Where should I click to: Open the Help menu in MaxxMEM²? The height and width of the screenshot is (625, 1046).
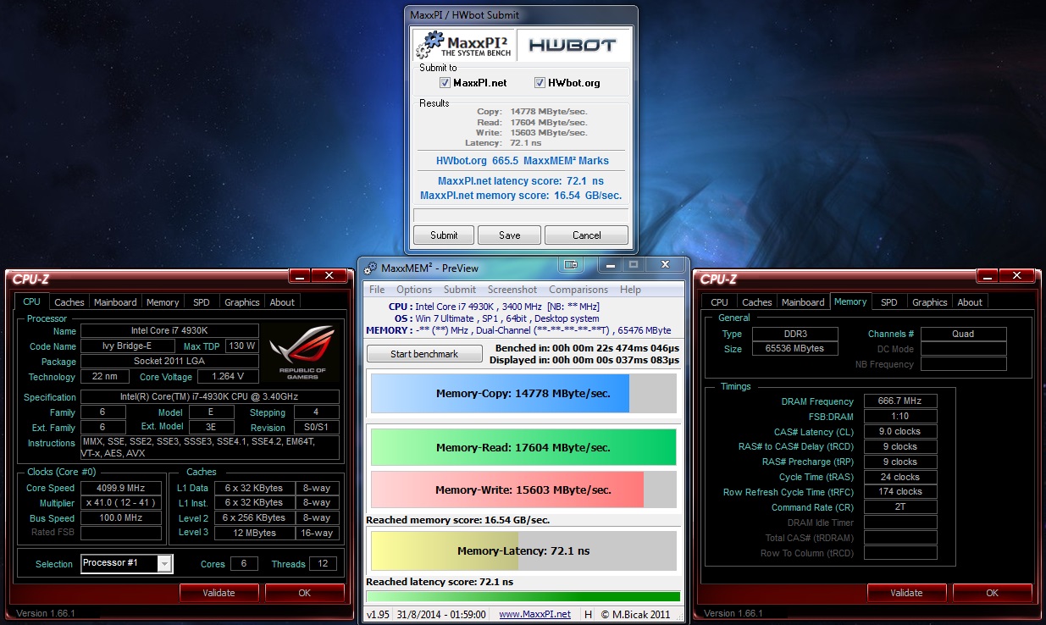coord(630,290)
